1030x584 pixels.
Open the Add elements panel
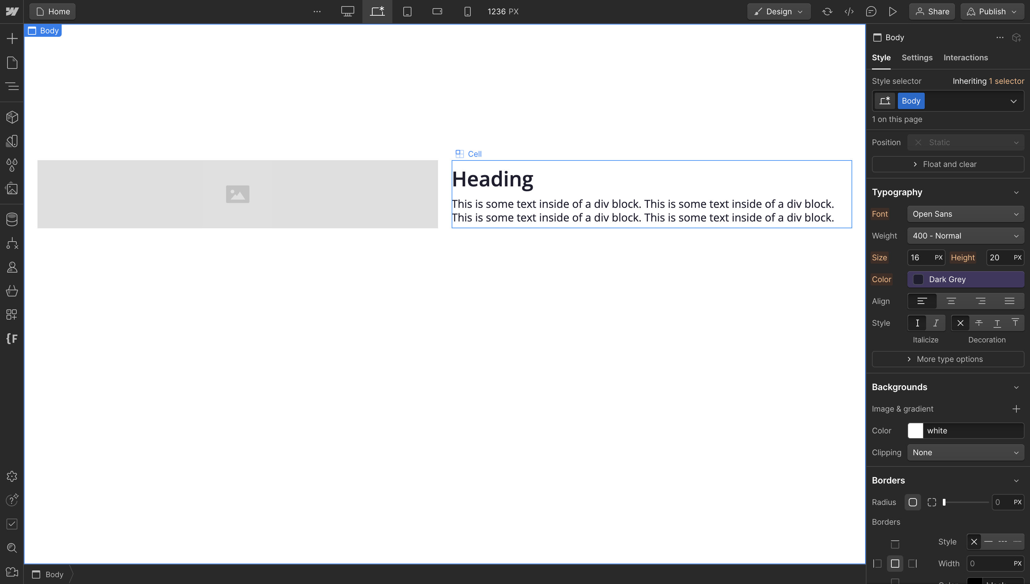[12, 39]
